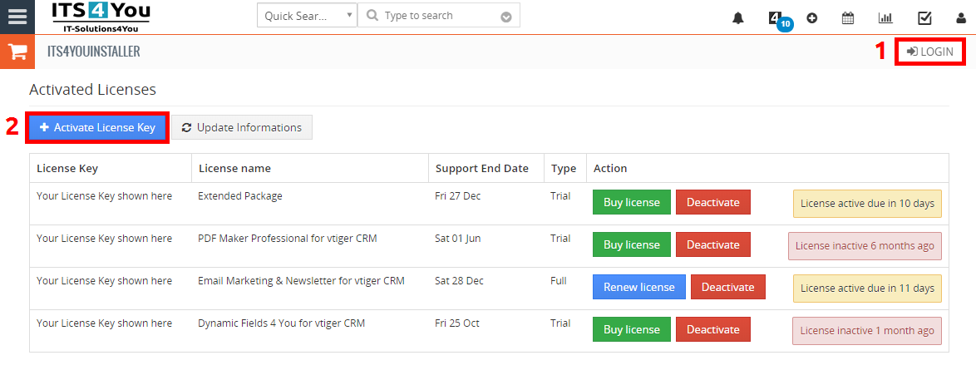976x375 pixels.
Task: Click Update Informations button
Action: tap(242, 127)
